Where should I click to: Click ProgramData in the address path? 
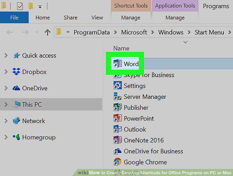click(92, 32)
